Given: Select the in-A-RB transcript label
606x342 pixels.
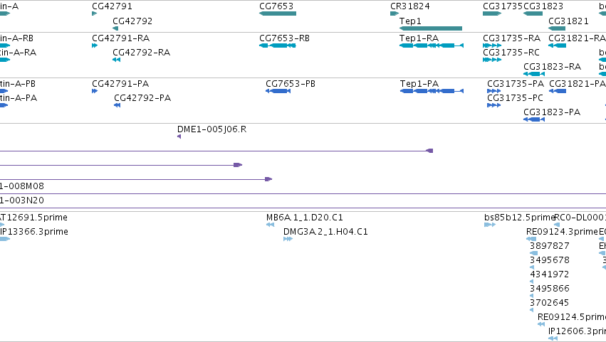Looking at the screenshot, I should coord(16,38).
